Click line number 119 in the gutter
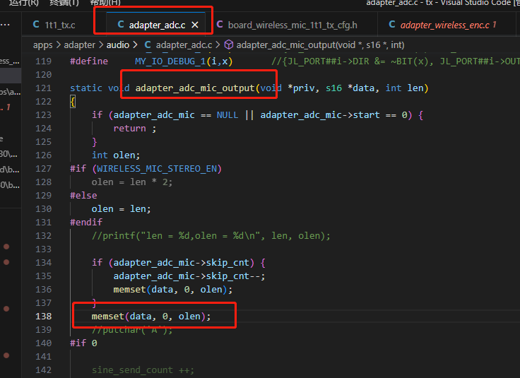 point(43,61)
